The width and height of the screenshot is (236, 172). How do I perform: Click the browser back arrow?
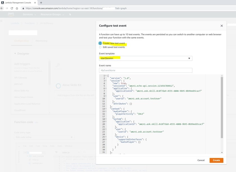pos(2,8)
